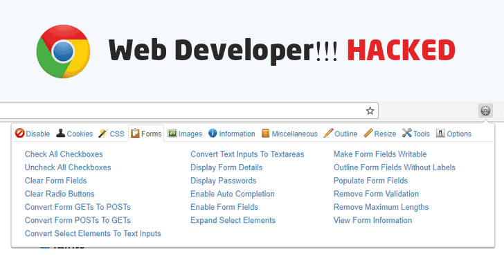
Task: Select Remove Maximum Lengths
Action: pos(381,207)
